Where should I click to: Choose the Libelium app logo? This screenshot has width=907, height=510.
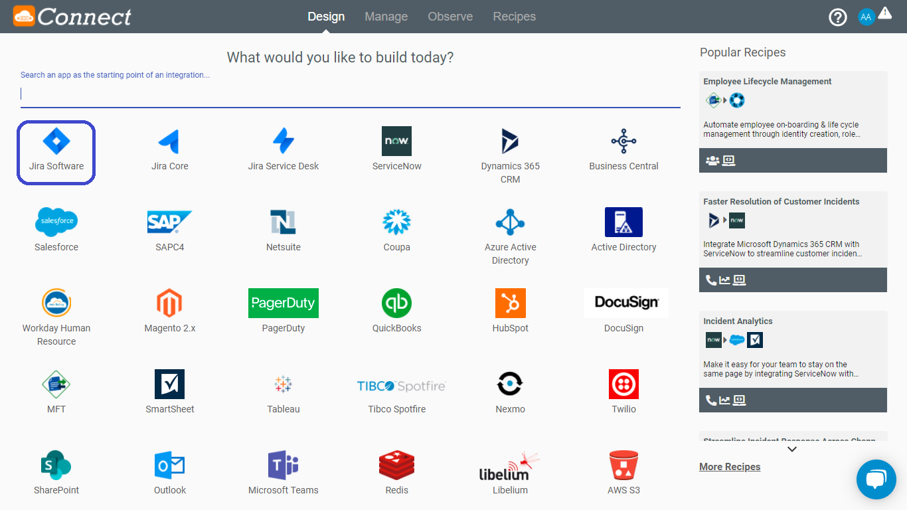pos(510,465)
